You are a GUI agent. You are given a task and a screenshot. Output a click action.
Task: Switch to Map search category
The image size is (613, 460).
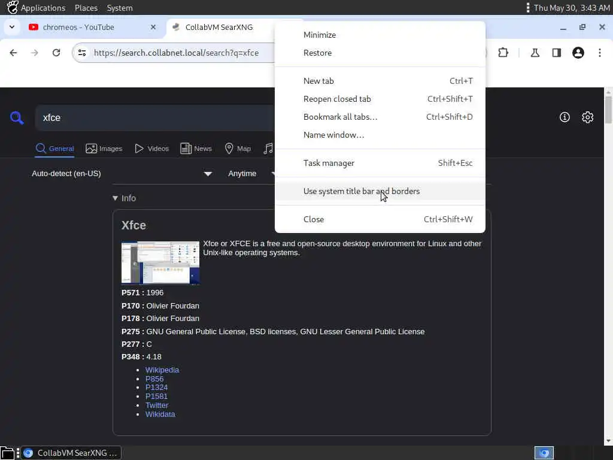tap(238, 149)
